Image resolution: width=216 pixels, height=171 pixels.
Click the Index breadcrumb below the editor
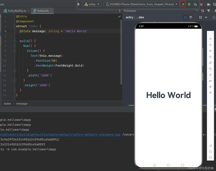coord(7,104)
